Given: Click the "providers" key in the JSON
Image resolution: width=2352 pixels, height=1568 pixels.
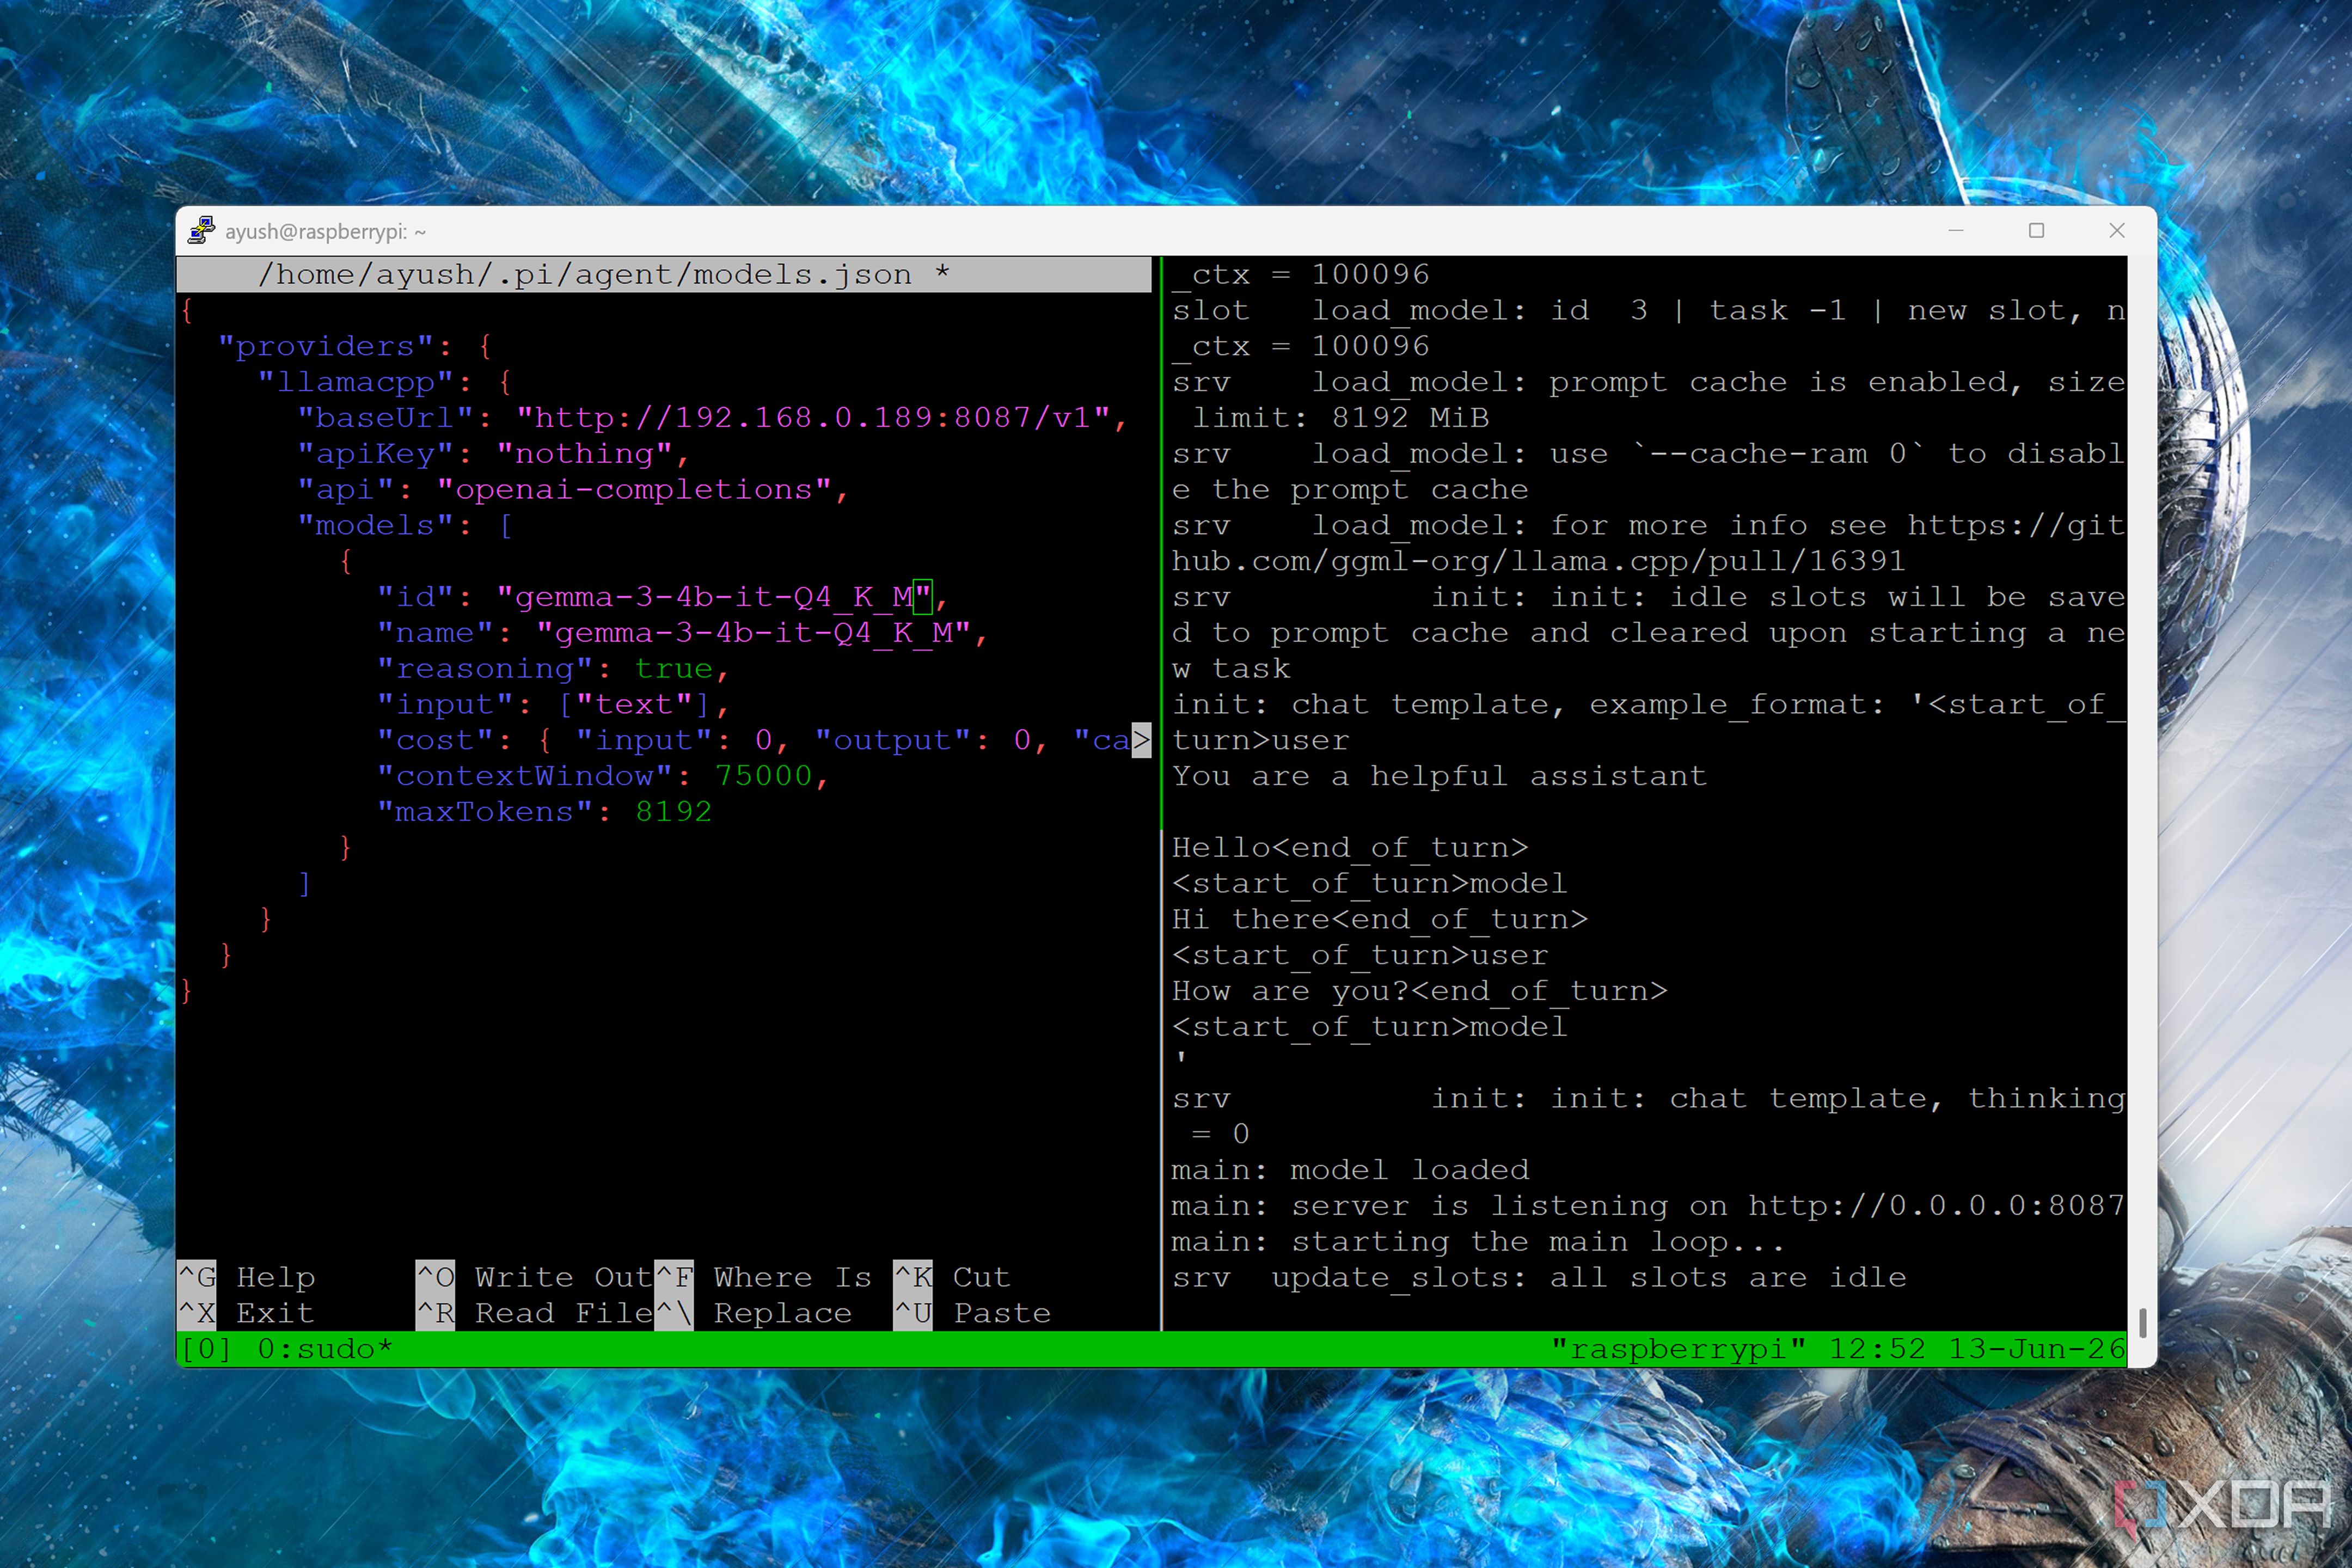Looking at the screenshot, I should [325, 346].
